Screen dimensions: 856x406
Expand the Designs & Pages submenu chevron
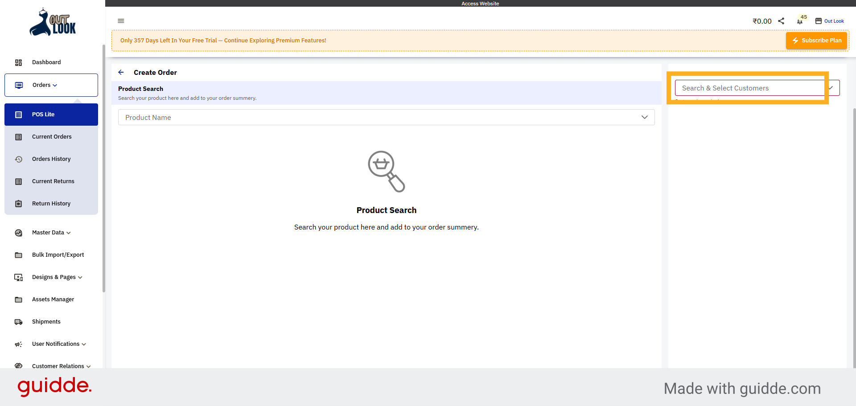coord(80,278)
